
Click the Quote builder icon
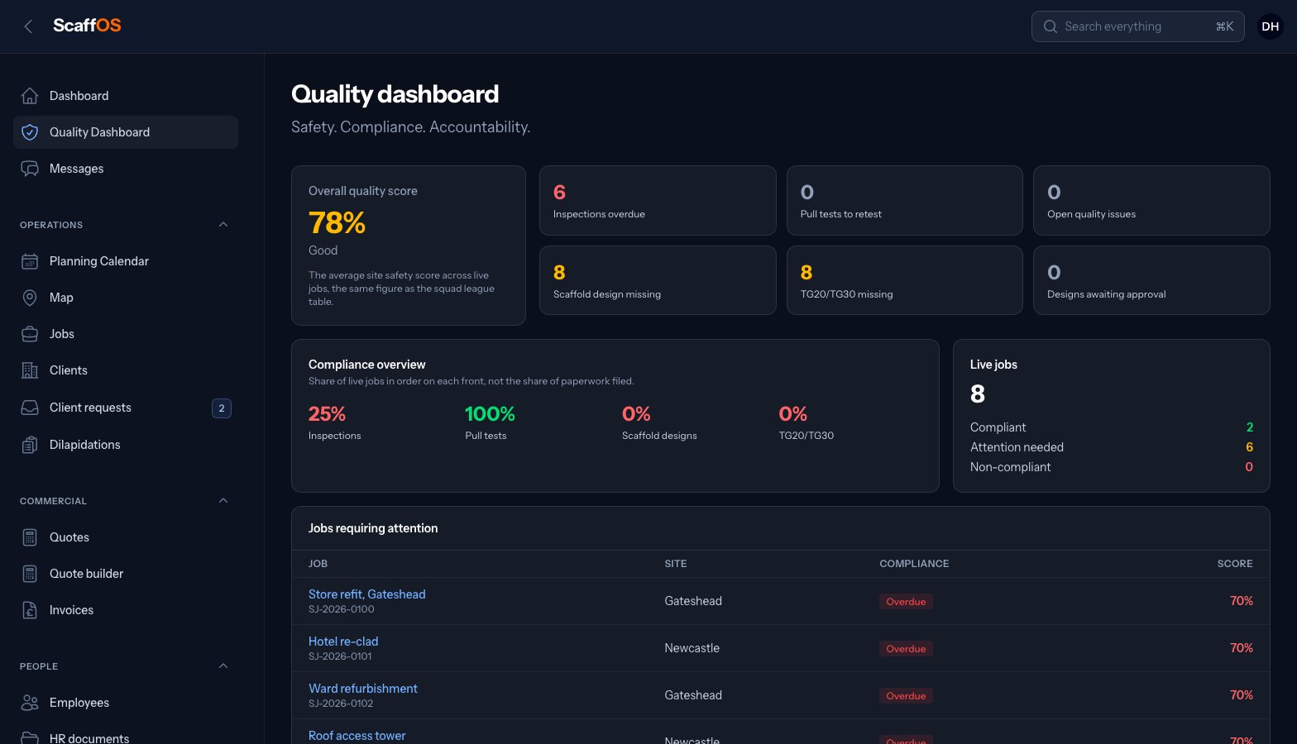[30, 574]
